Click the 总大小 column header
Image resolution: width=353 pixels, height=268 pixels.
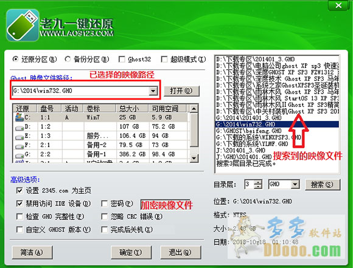pyautogui.click(x=132, y=109)
